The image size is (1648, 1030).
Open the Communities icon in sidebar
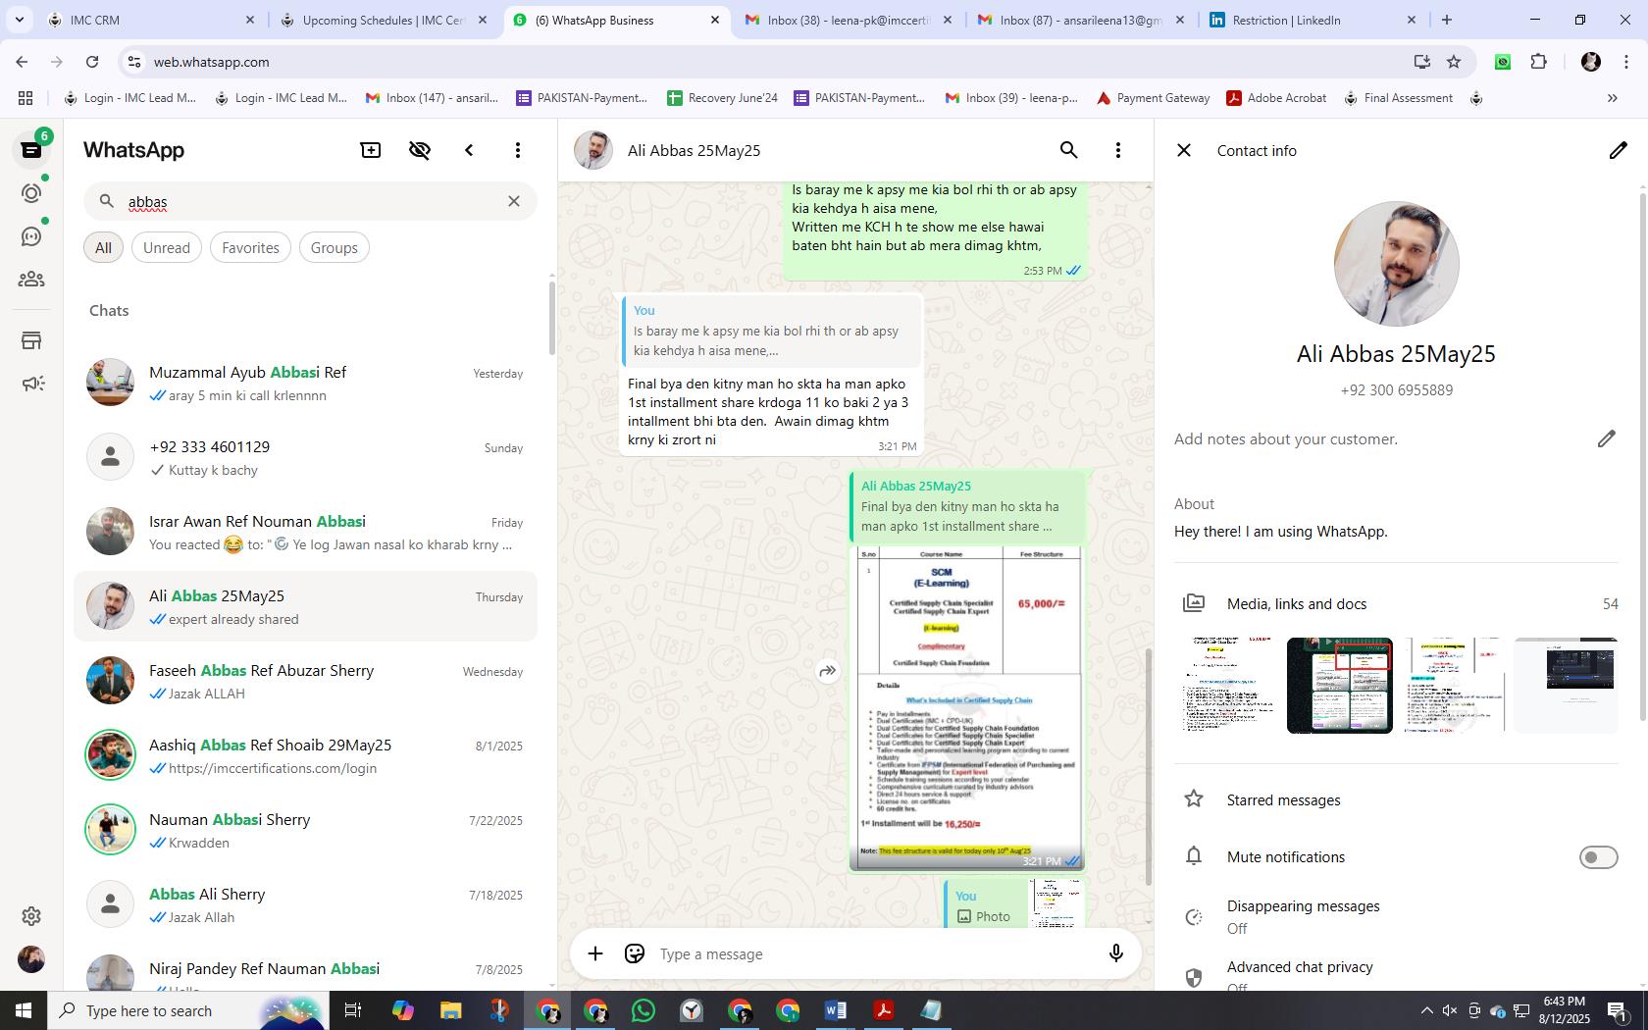[31, 280]
